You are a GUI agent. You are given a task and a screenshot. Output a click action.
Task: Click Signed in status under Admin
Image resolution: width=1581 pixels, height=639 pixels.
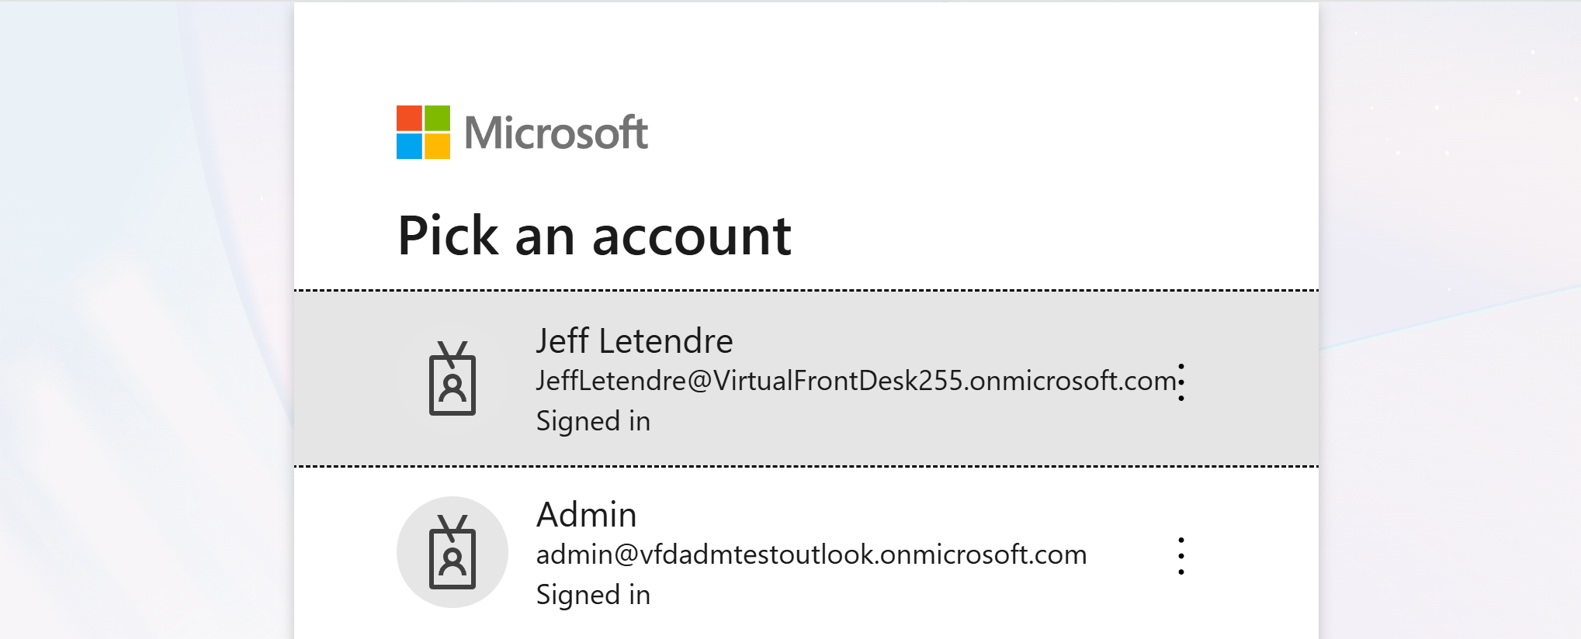pyautogui.click(x=593, y=595)
